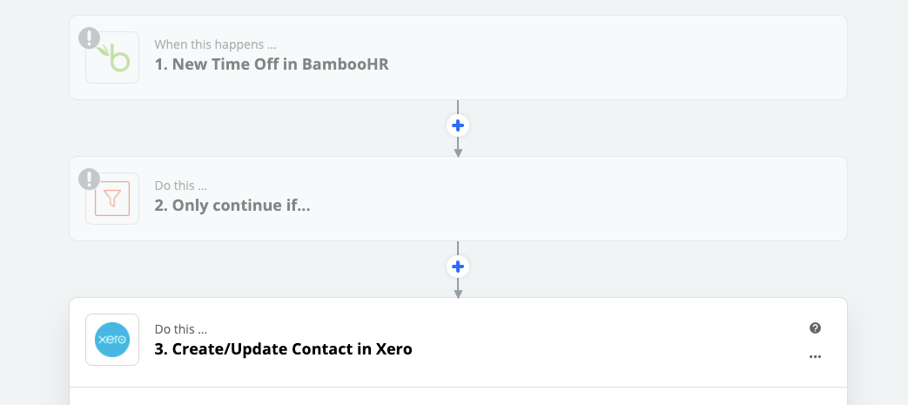Select "Do this ..." label on filter step
The height and width of the screenshot is (405, 908).
(181, 186)
